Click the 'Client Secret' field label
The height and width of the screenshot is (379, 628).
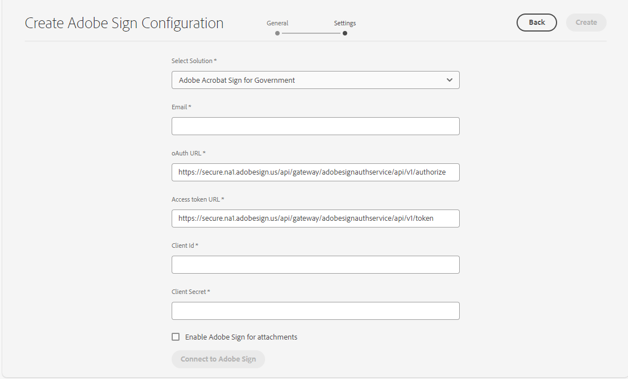[189, 292]
